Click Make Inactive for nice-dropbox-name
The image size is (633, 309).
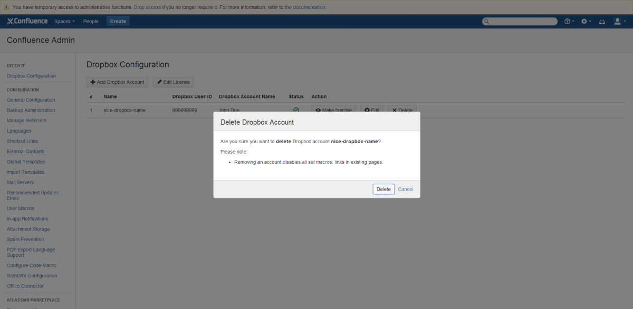333,110
